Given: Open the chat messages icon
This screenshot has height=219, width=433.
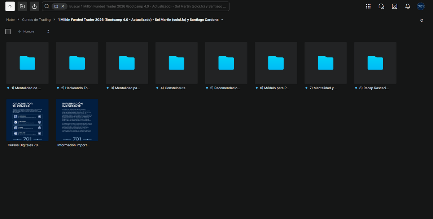Looking at the screenshot, I should coord(381,6).
